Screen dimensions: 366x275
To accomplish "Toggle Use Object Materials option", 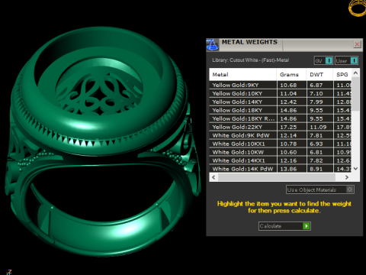I will (x=319, y=189).
